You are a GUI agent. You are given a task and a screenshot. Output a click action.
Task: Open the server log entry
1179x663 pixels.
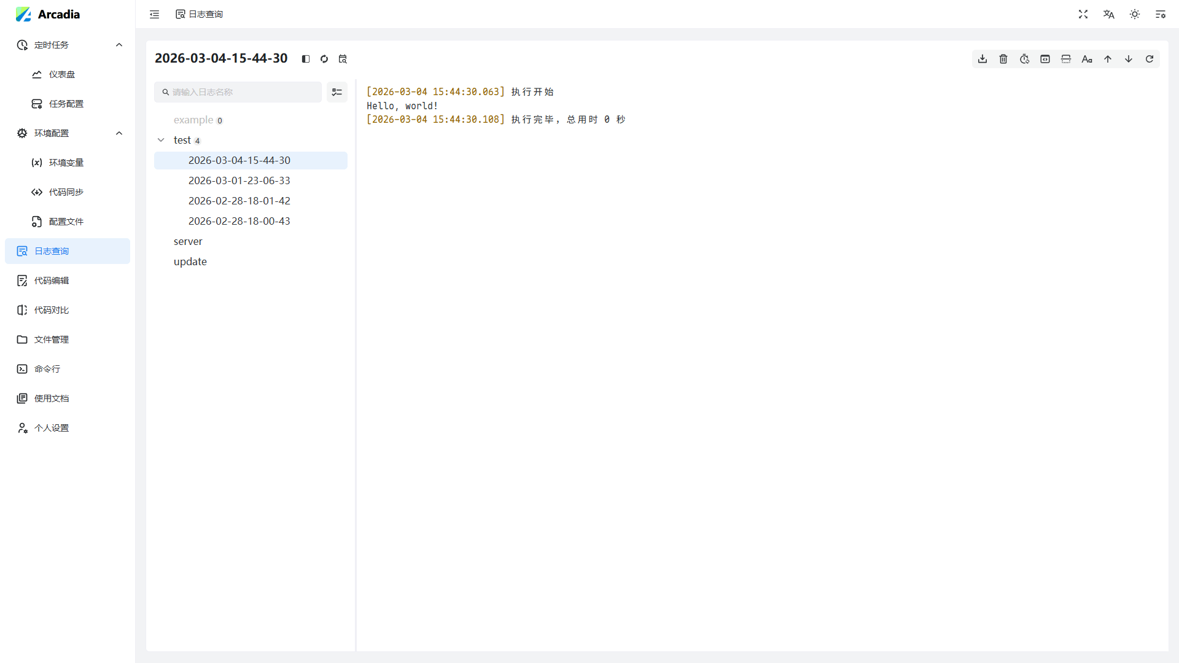click(x=188, y=241)
